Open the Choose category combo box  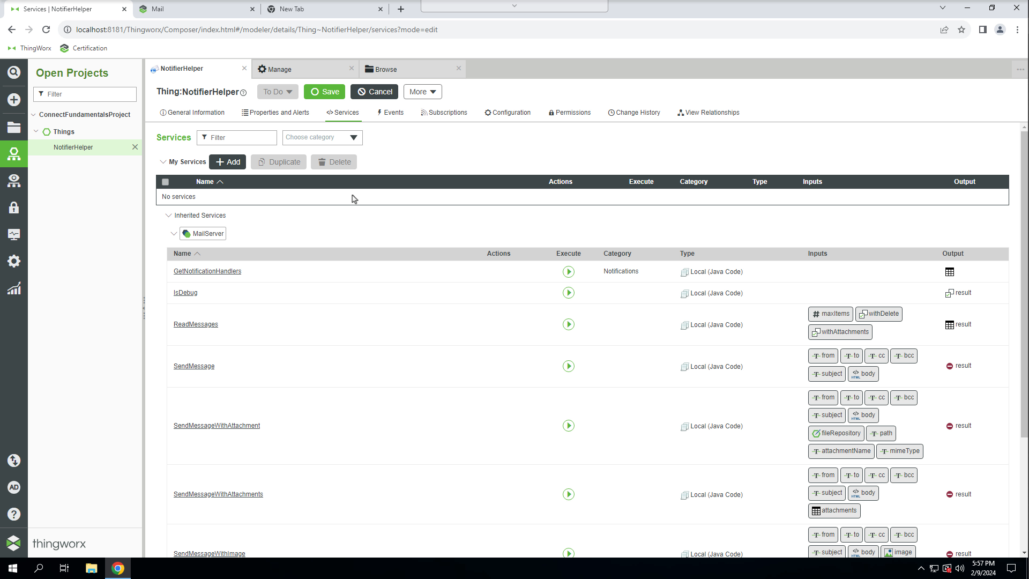[322, 138]
